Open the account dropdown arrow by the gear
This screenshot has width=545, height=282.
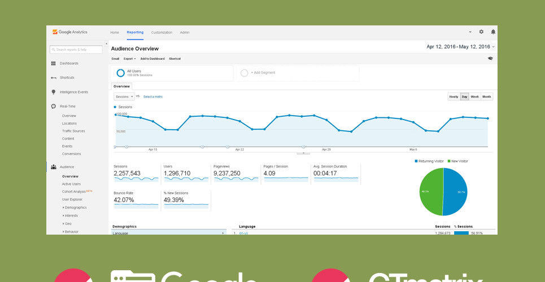point(470,32)
